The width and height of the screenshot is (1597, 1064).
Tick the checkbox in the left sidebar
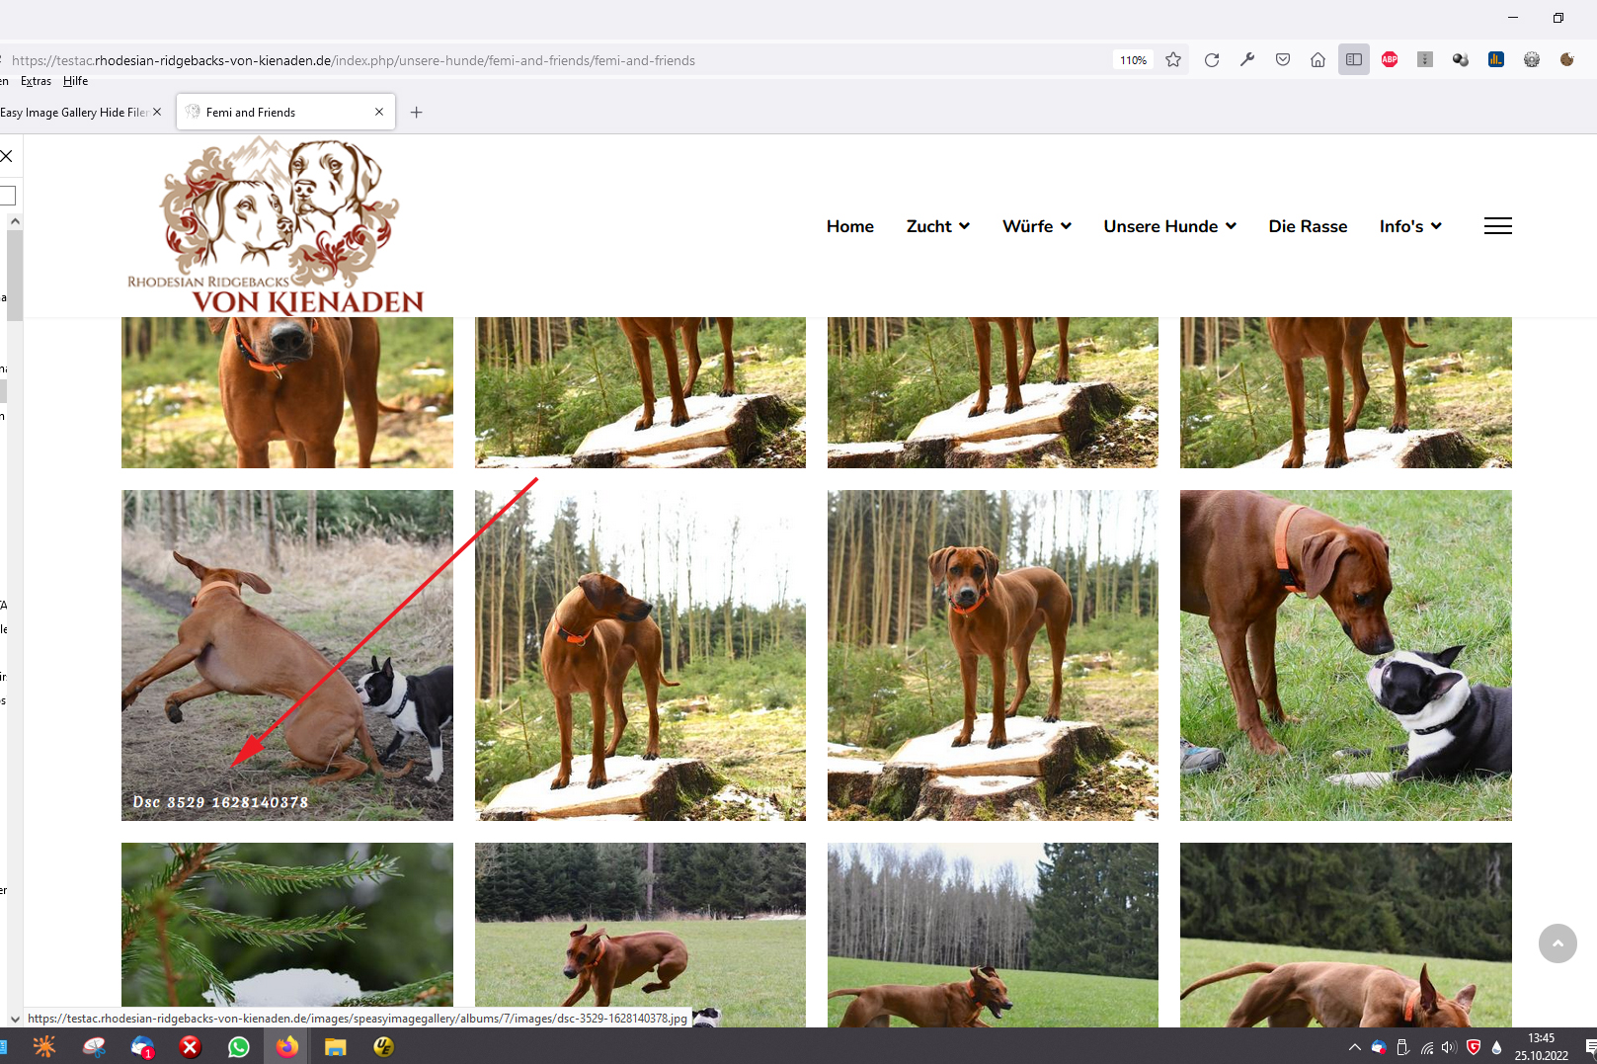pos(8,196)
